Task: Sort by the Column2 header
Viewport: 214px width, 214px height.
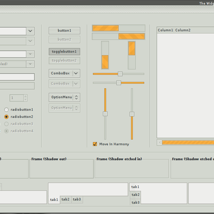Action: tap(183, 30)
